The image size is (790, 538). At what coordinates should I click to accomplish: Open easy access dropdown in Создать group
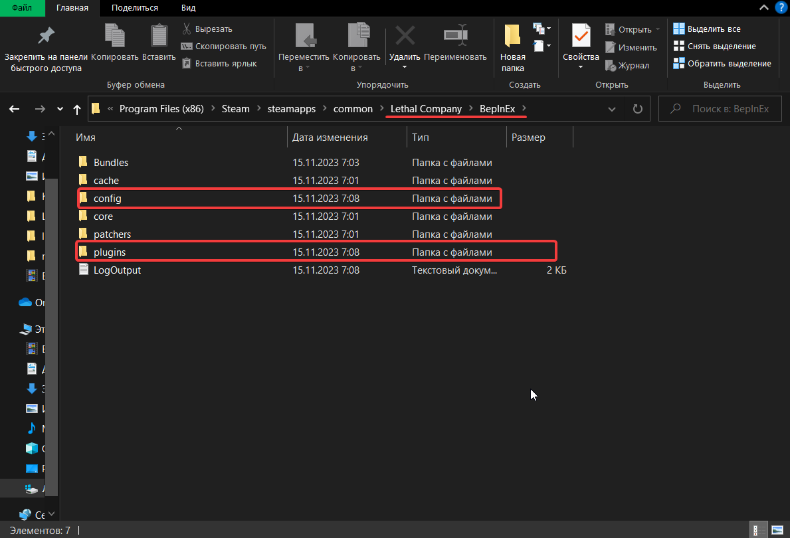point(542,46)
